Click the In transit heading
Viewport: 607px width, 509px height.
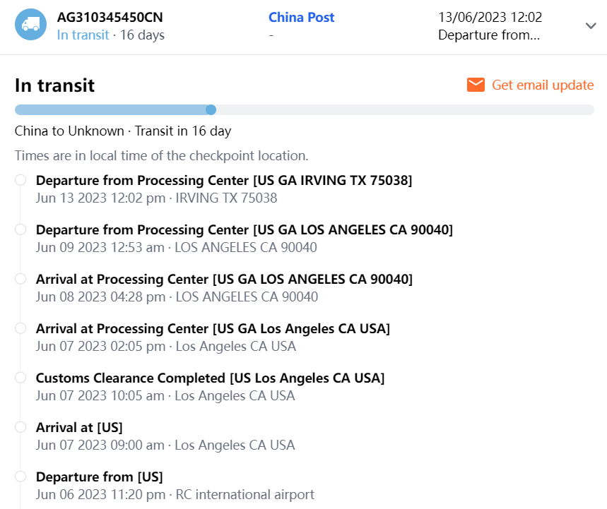[x=54, y=85]
